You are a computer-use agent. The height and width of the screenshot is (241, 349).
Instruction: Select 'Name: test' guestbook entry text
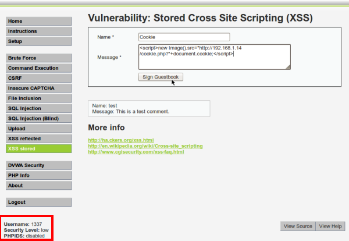(105, 105)
